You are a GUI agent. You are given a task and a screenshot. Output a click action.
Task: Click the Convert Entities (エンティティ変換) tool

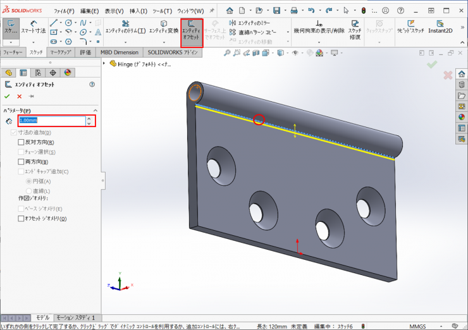[163, 27]
